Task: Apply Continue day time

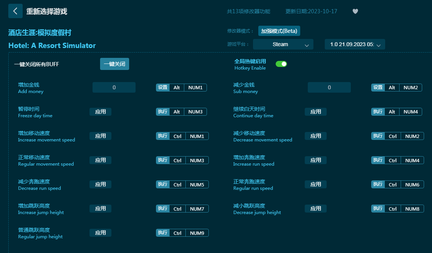Action: (315, 112)
